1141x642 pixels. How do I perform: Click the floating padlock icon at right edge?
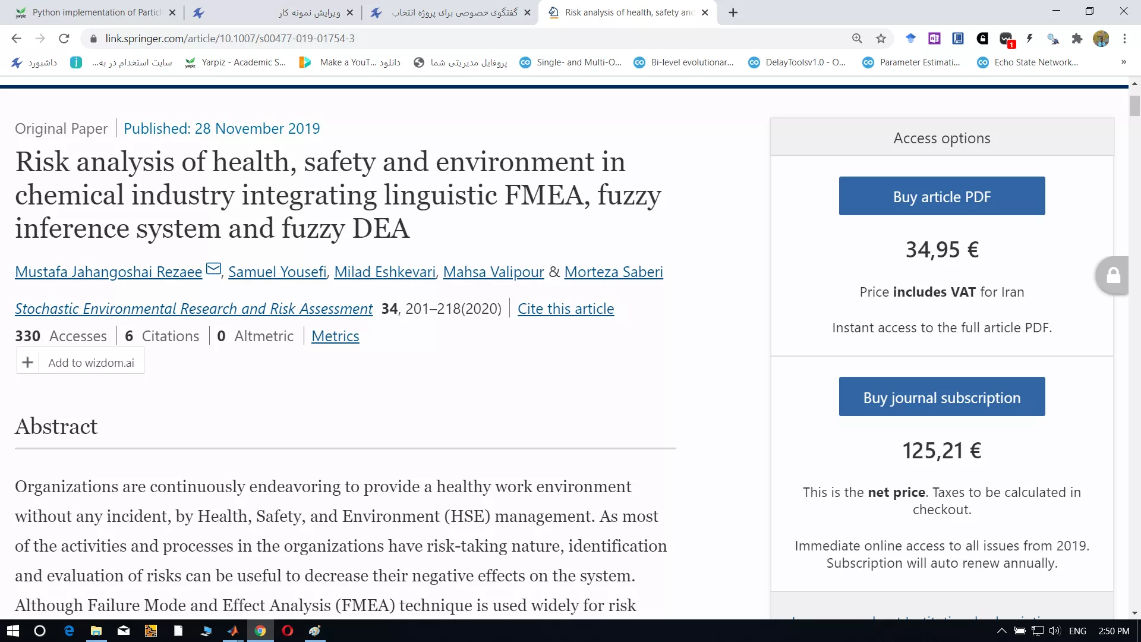[x=1113, y=275]
